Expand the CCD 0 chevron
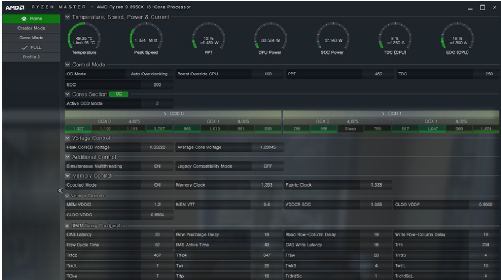501x280 pixels. click(x=165, y=114)
